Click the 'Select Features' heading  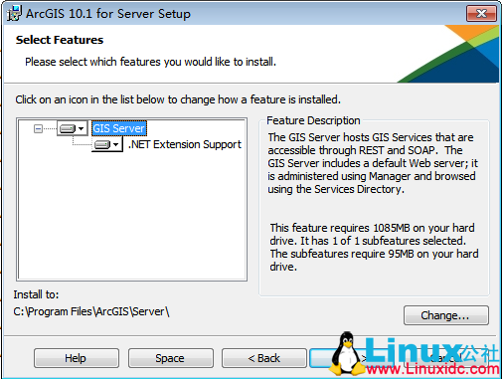(60, 40)
